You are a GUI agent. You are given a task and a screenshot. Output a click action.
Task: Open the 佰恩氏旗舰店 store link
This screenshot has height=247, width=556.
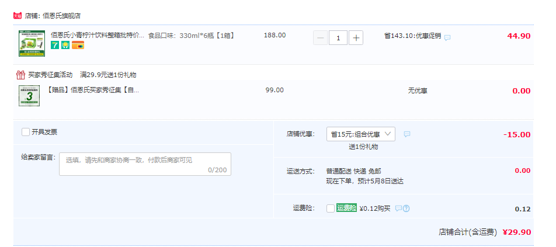pyautogui.click(x=62, y=16)
